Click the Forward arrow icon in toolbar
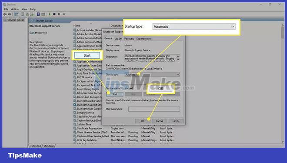 click(10, 14)
